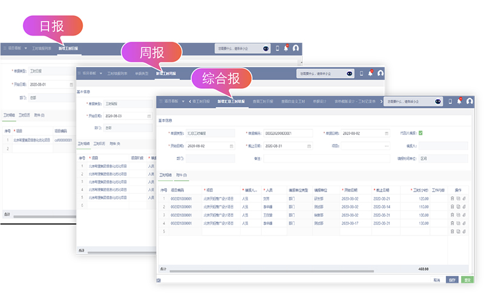
Task: Open calendar icon for 2020-08-03 start date
Action: coord(149,116)
